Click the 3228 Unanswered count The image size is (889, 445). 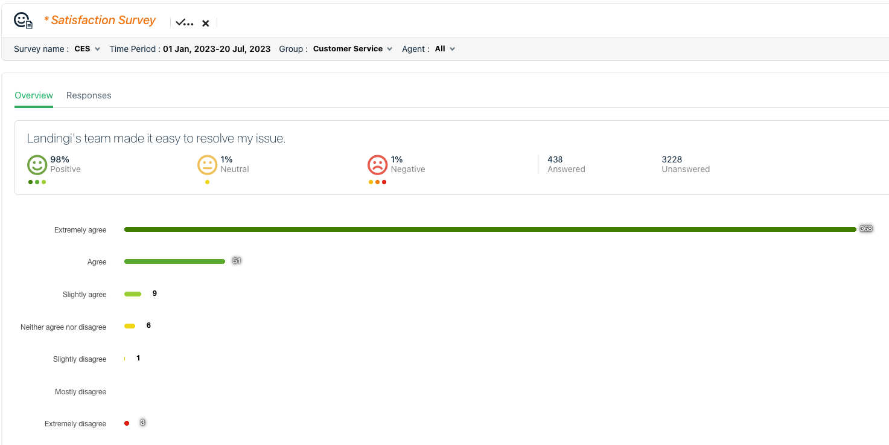[672, 159]
